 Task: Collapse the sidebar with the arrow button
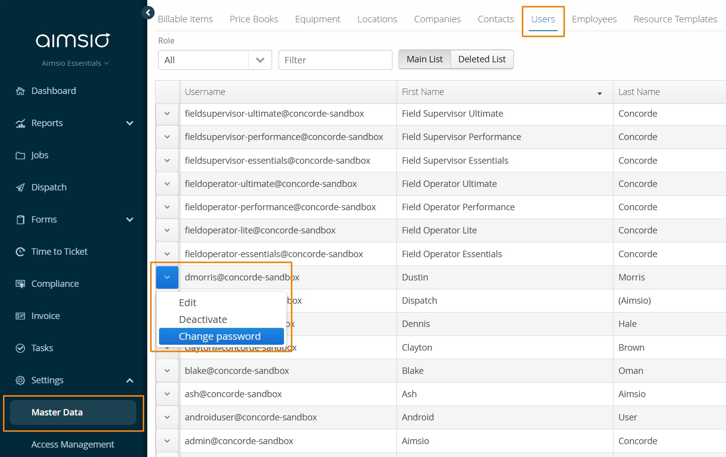tap(148, 13)
